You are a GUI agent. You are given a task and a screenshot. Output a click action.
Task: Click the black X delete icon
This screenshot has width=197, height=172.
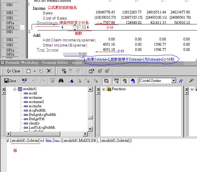pyautogui.click(x=49, y=71)
